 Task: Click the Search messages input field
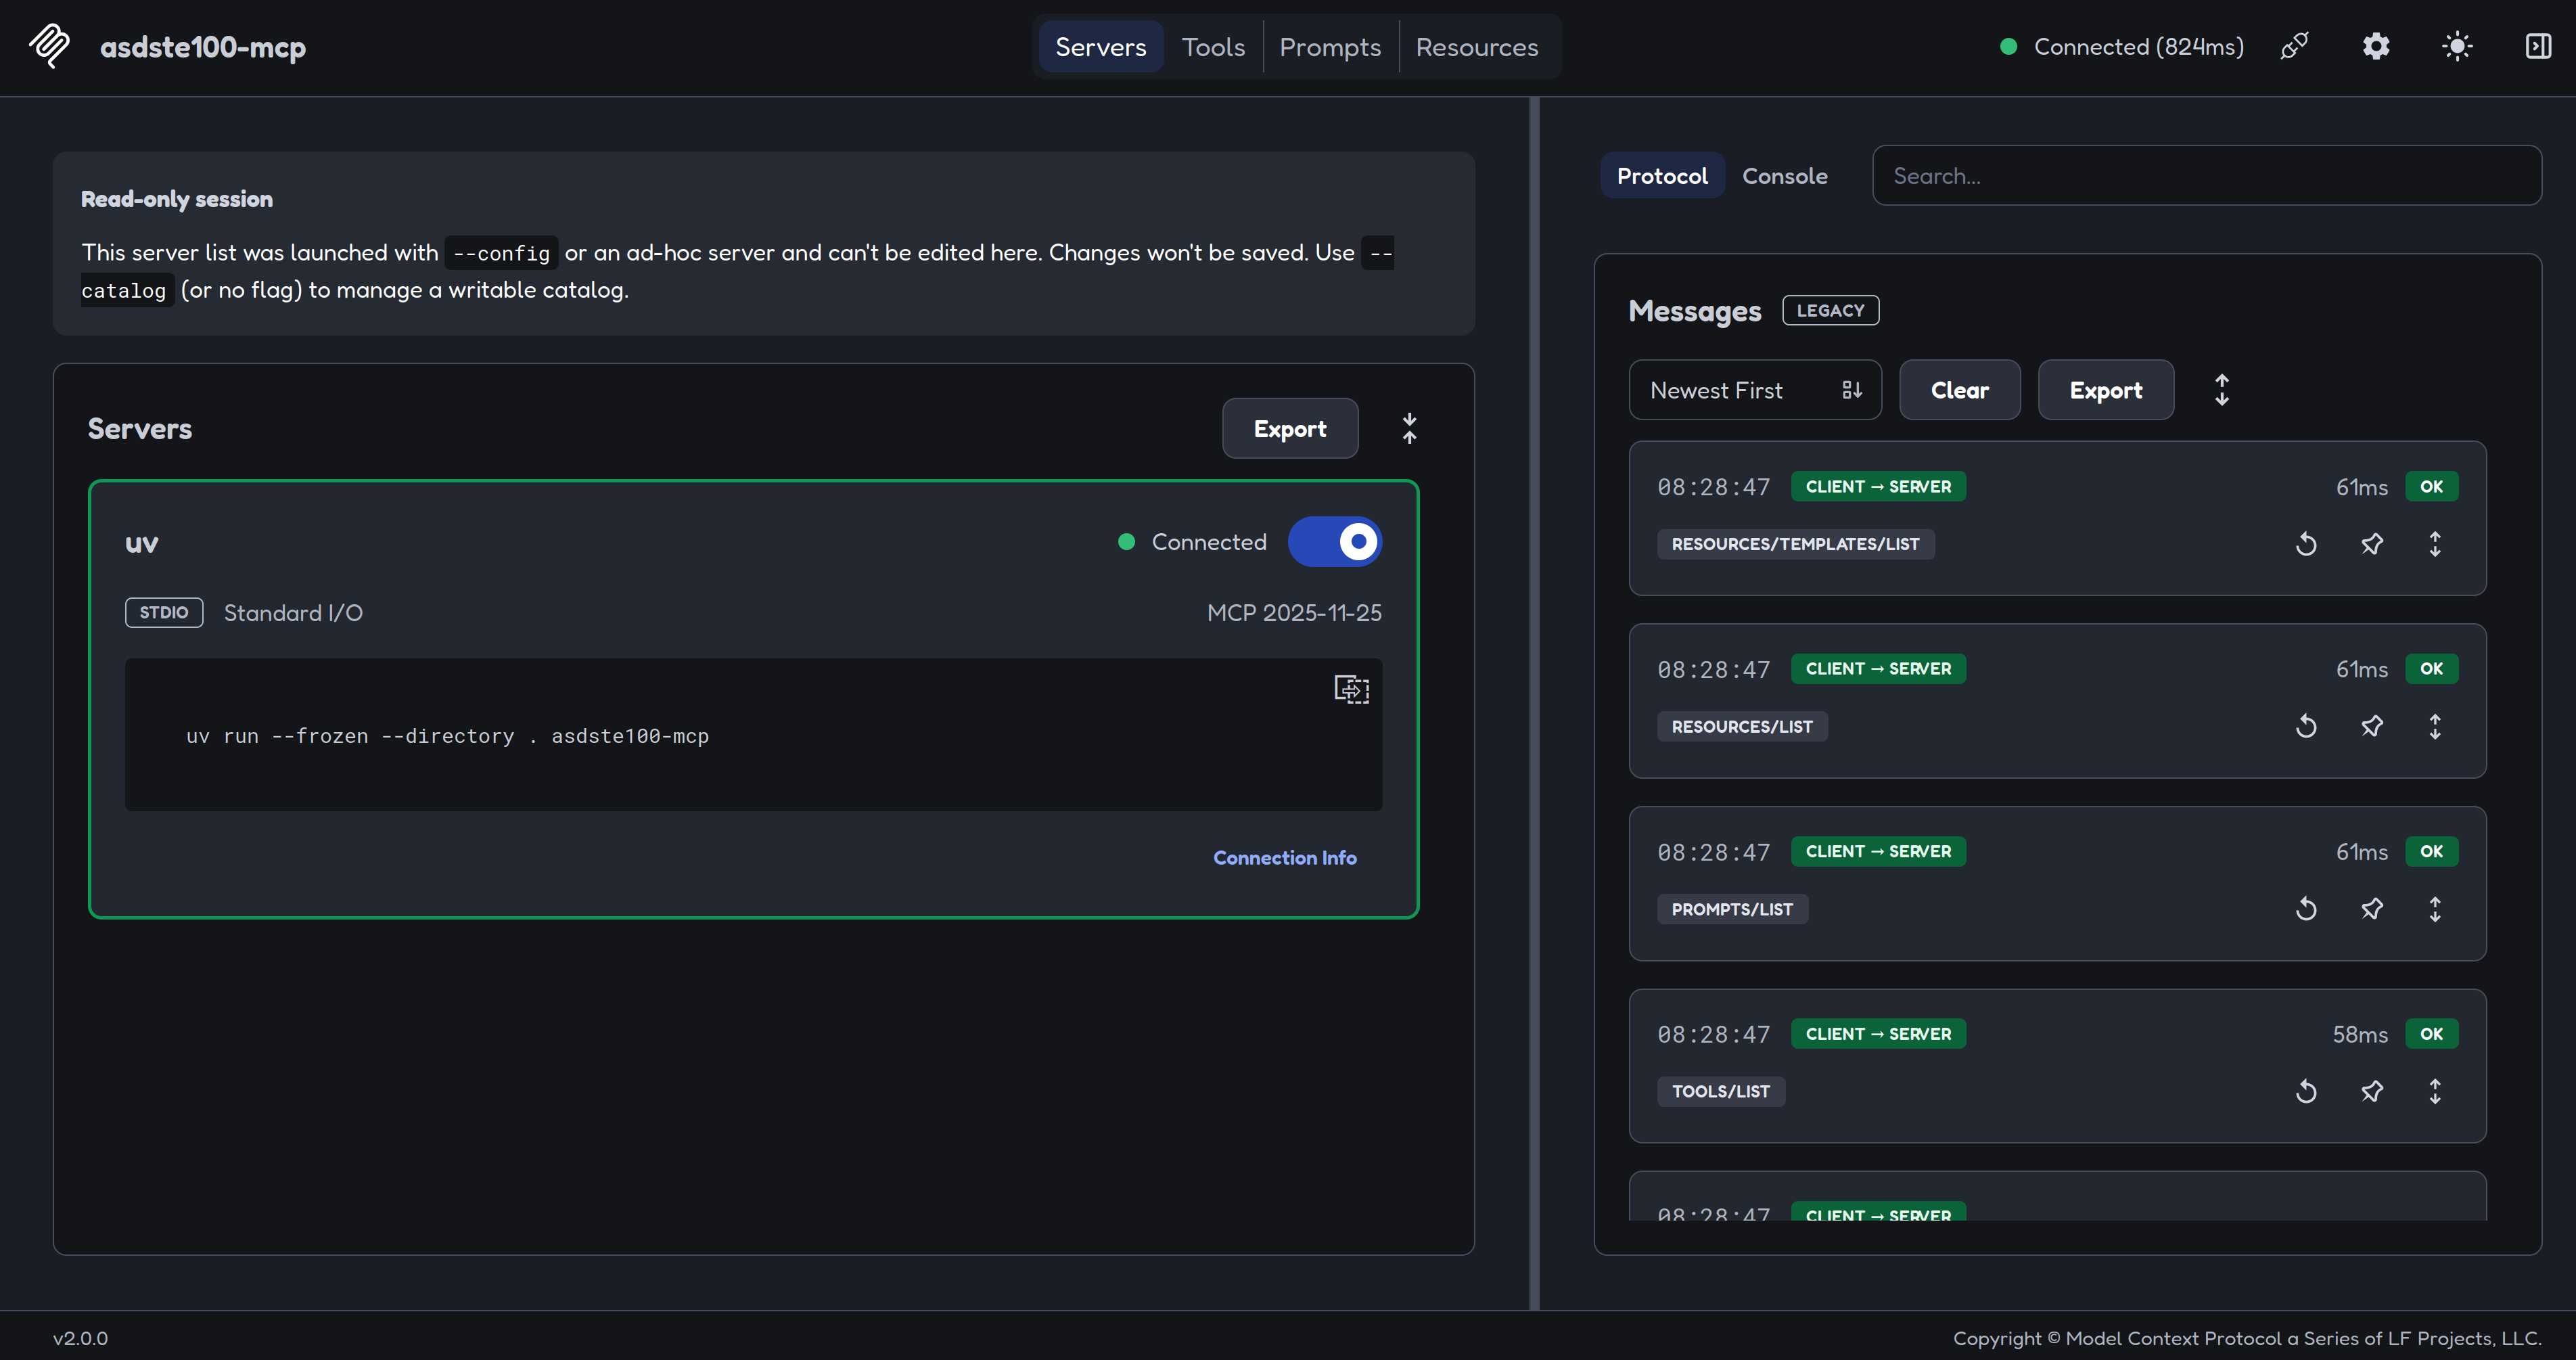tap(2207, 176)
